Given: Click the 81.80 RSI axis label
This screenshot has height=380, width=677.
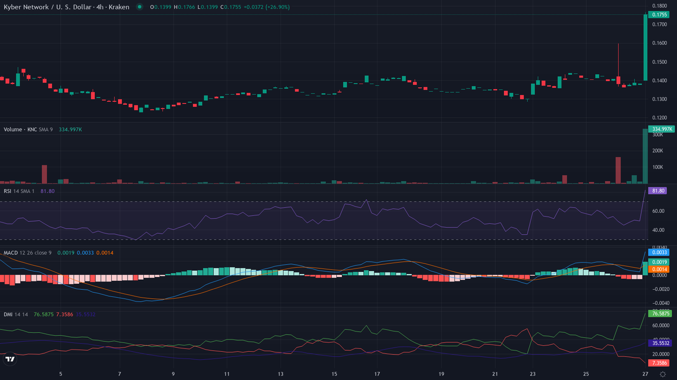Looking at the screenshot, I should (658, 191).
